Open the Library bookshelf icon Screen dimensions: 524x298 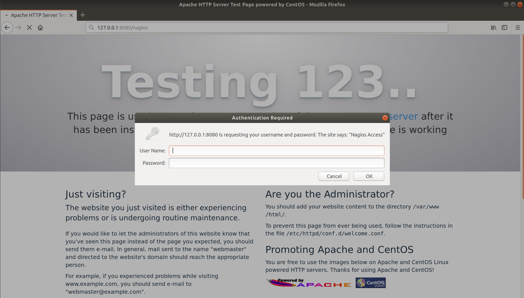pyautogui.click(x=493, y=28)
